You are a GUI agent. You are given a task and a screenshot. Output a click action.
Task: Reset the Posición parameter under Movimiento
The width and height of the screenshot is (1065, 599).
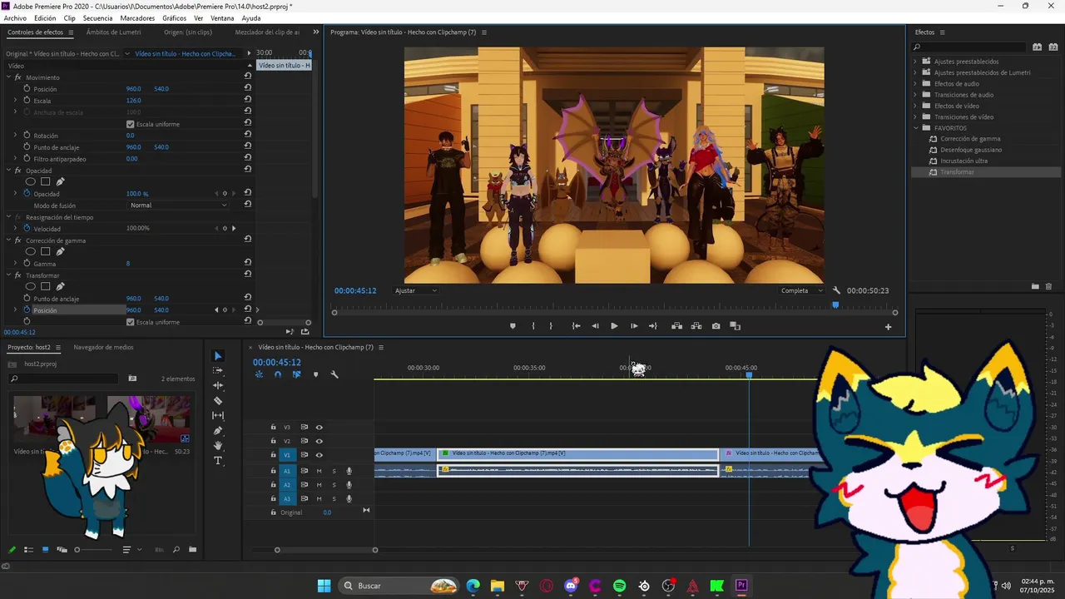pyautogui.click(x=248, y=87)
